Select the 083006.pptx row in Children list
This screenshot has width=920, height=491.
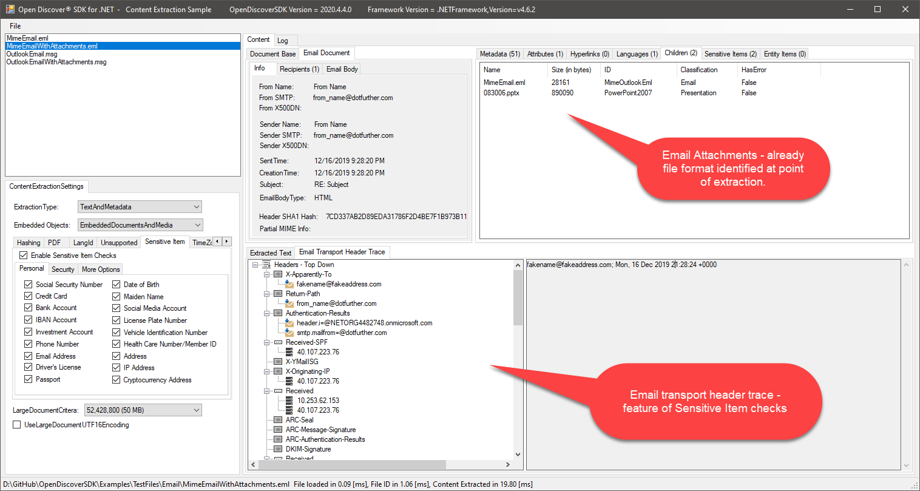(x=501, y=93)
